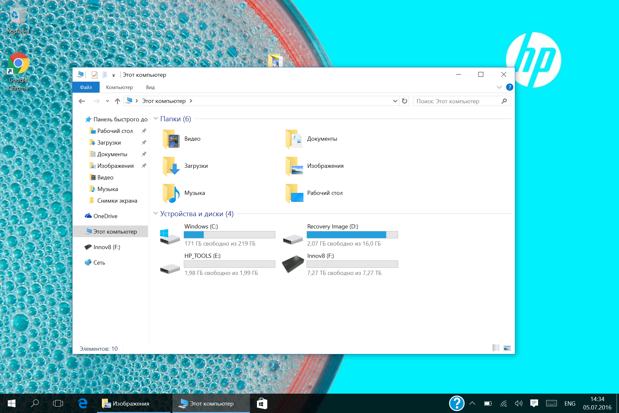The width and height of the screenshot is (619, 413).
Task: Click the breadcrumb arrow before Этот компьютер
Action: coord(137,101)
